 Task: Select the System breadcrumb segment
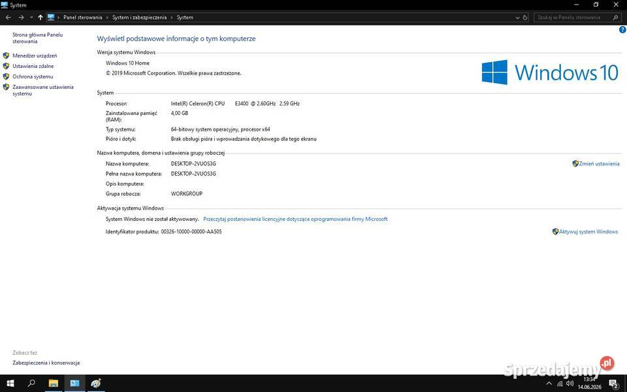tap(185, 18)
